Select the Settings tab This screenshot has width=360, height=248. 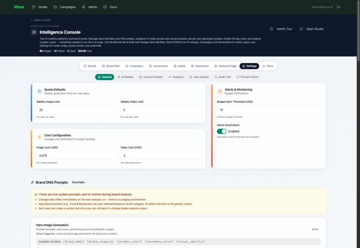point(249,66)
